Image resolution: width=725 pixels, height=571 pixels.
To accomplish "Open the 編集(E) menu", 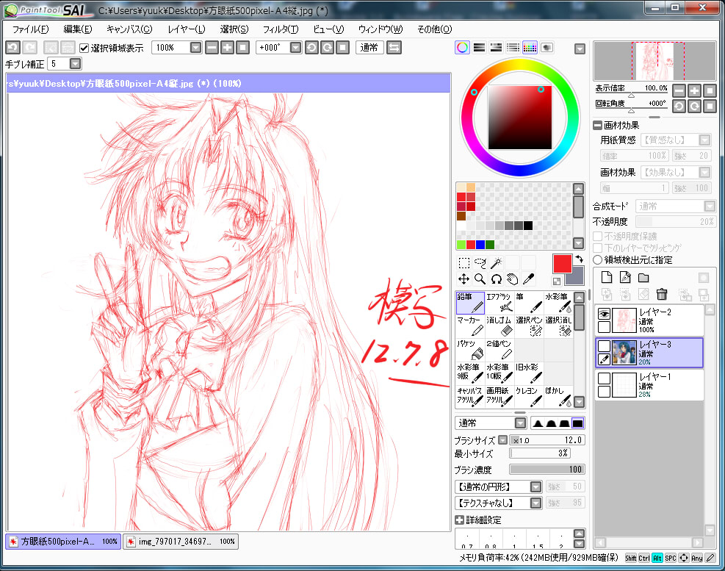I will (78, 29).
